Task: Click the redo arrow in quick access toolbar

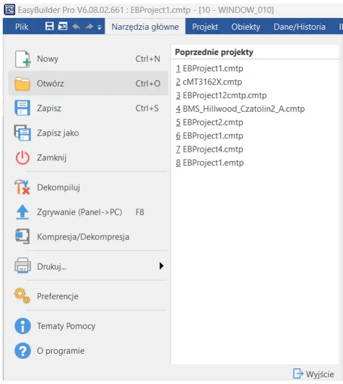Action: coord(89,26)
